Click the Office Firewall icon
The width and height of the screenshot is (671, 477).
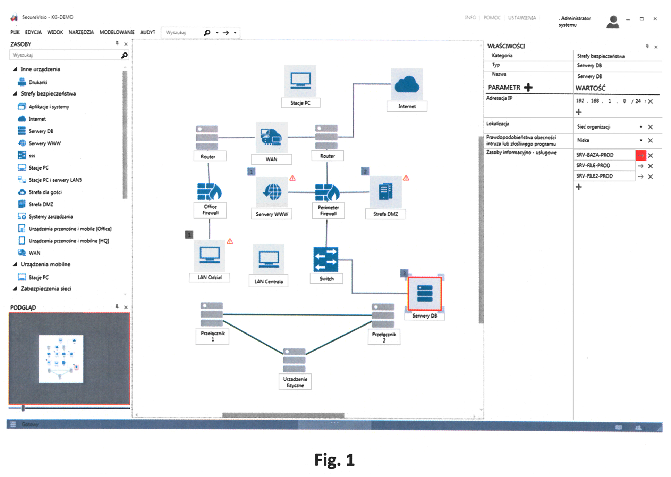209,191
